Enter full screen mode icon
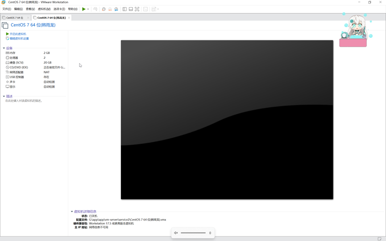The width and height of the screenshot is (386, 241). coord(137,9)
